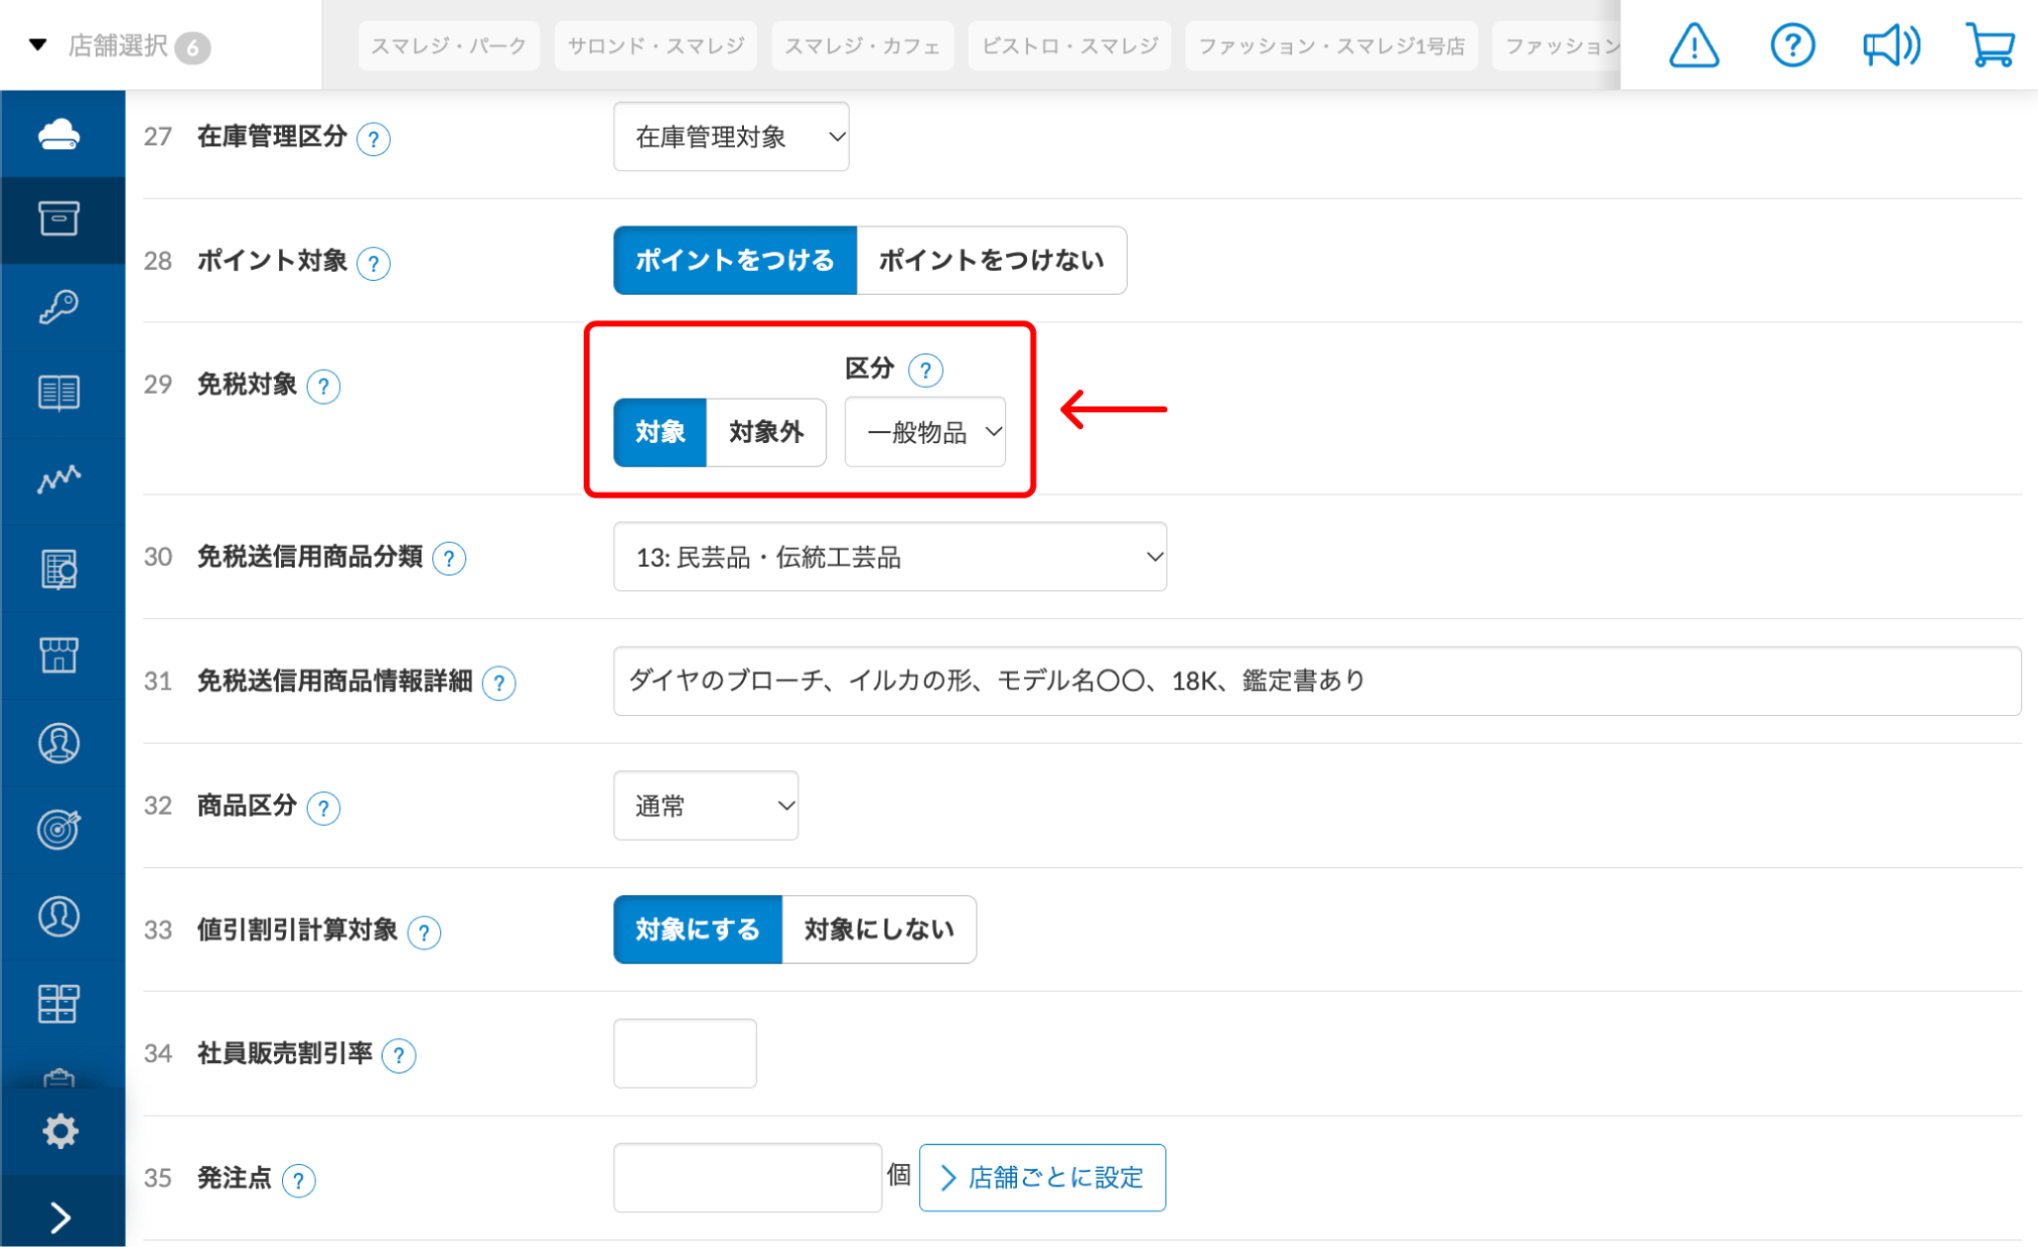Click the document search sidebar icon
2038x1247 pixels.
[x=59, y=569]
